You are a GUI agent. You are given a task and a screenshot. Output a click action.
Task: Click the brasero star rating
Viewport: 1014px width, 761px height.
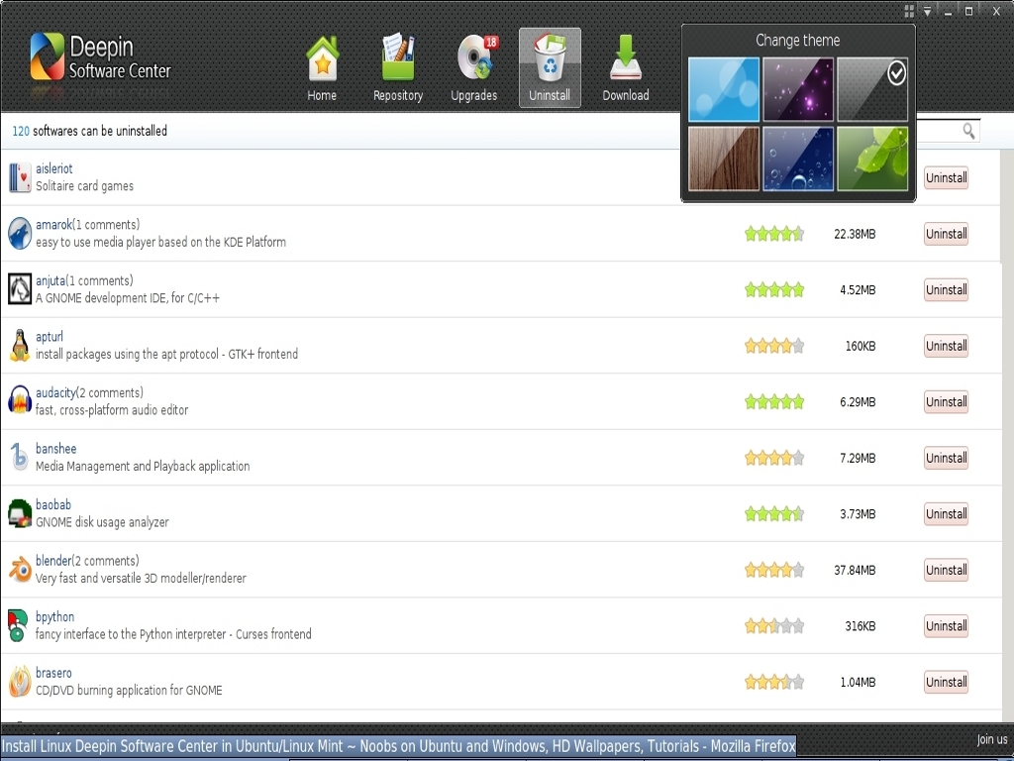click(x=774, y=682)
